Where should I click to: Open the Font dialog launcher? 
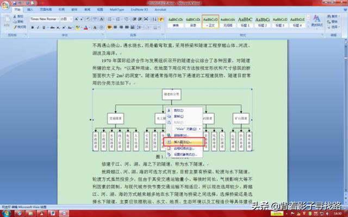pyautogui.click(x=103, y=35)
